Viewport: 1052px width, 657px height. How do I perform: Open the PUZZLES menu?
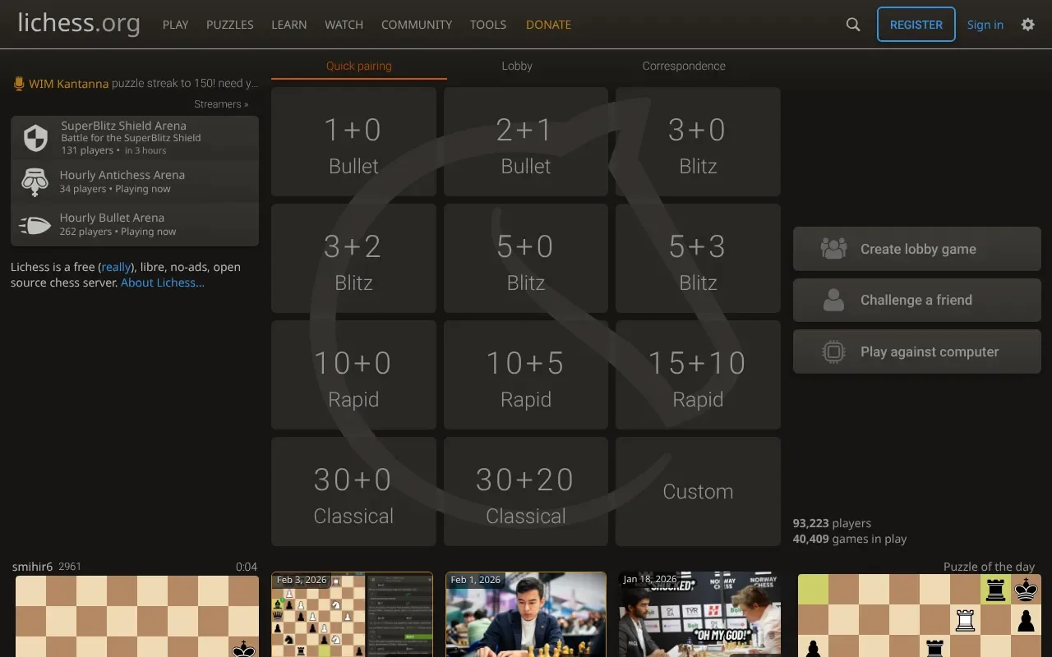229,25
